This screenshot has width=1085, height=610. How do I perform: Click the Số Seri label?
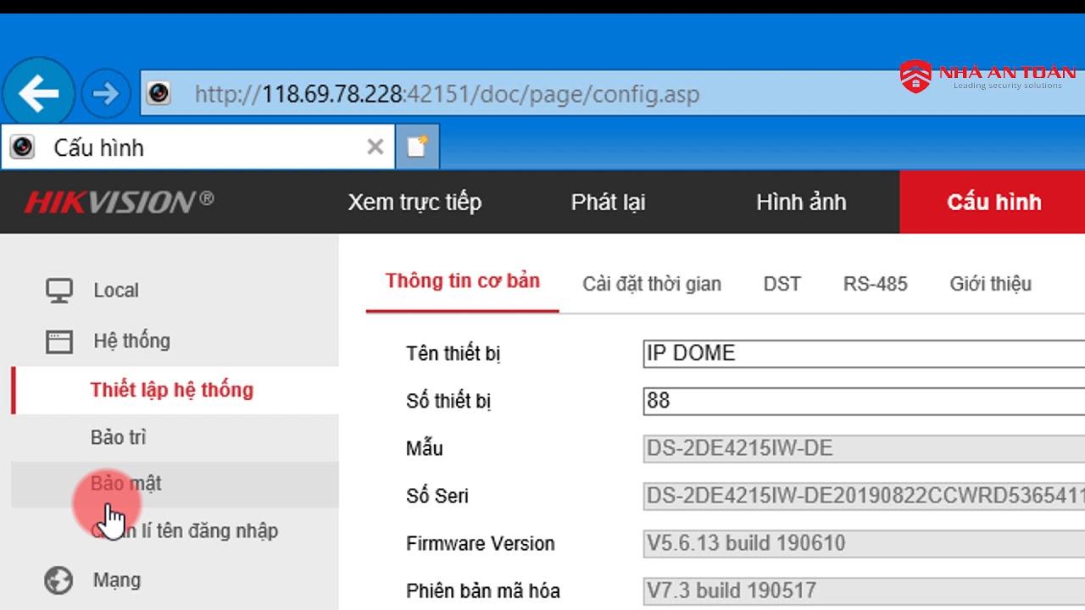click(x=437, y=496)
